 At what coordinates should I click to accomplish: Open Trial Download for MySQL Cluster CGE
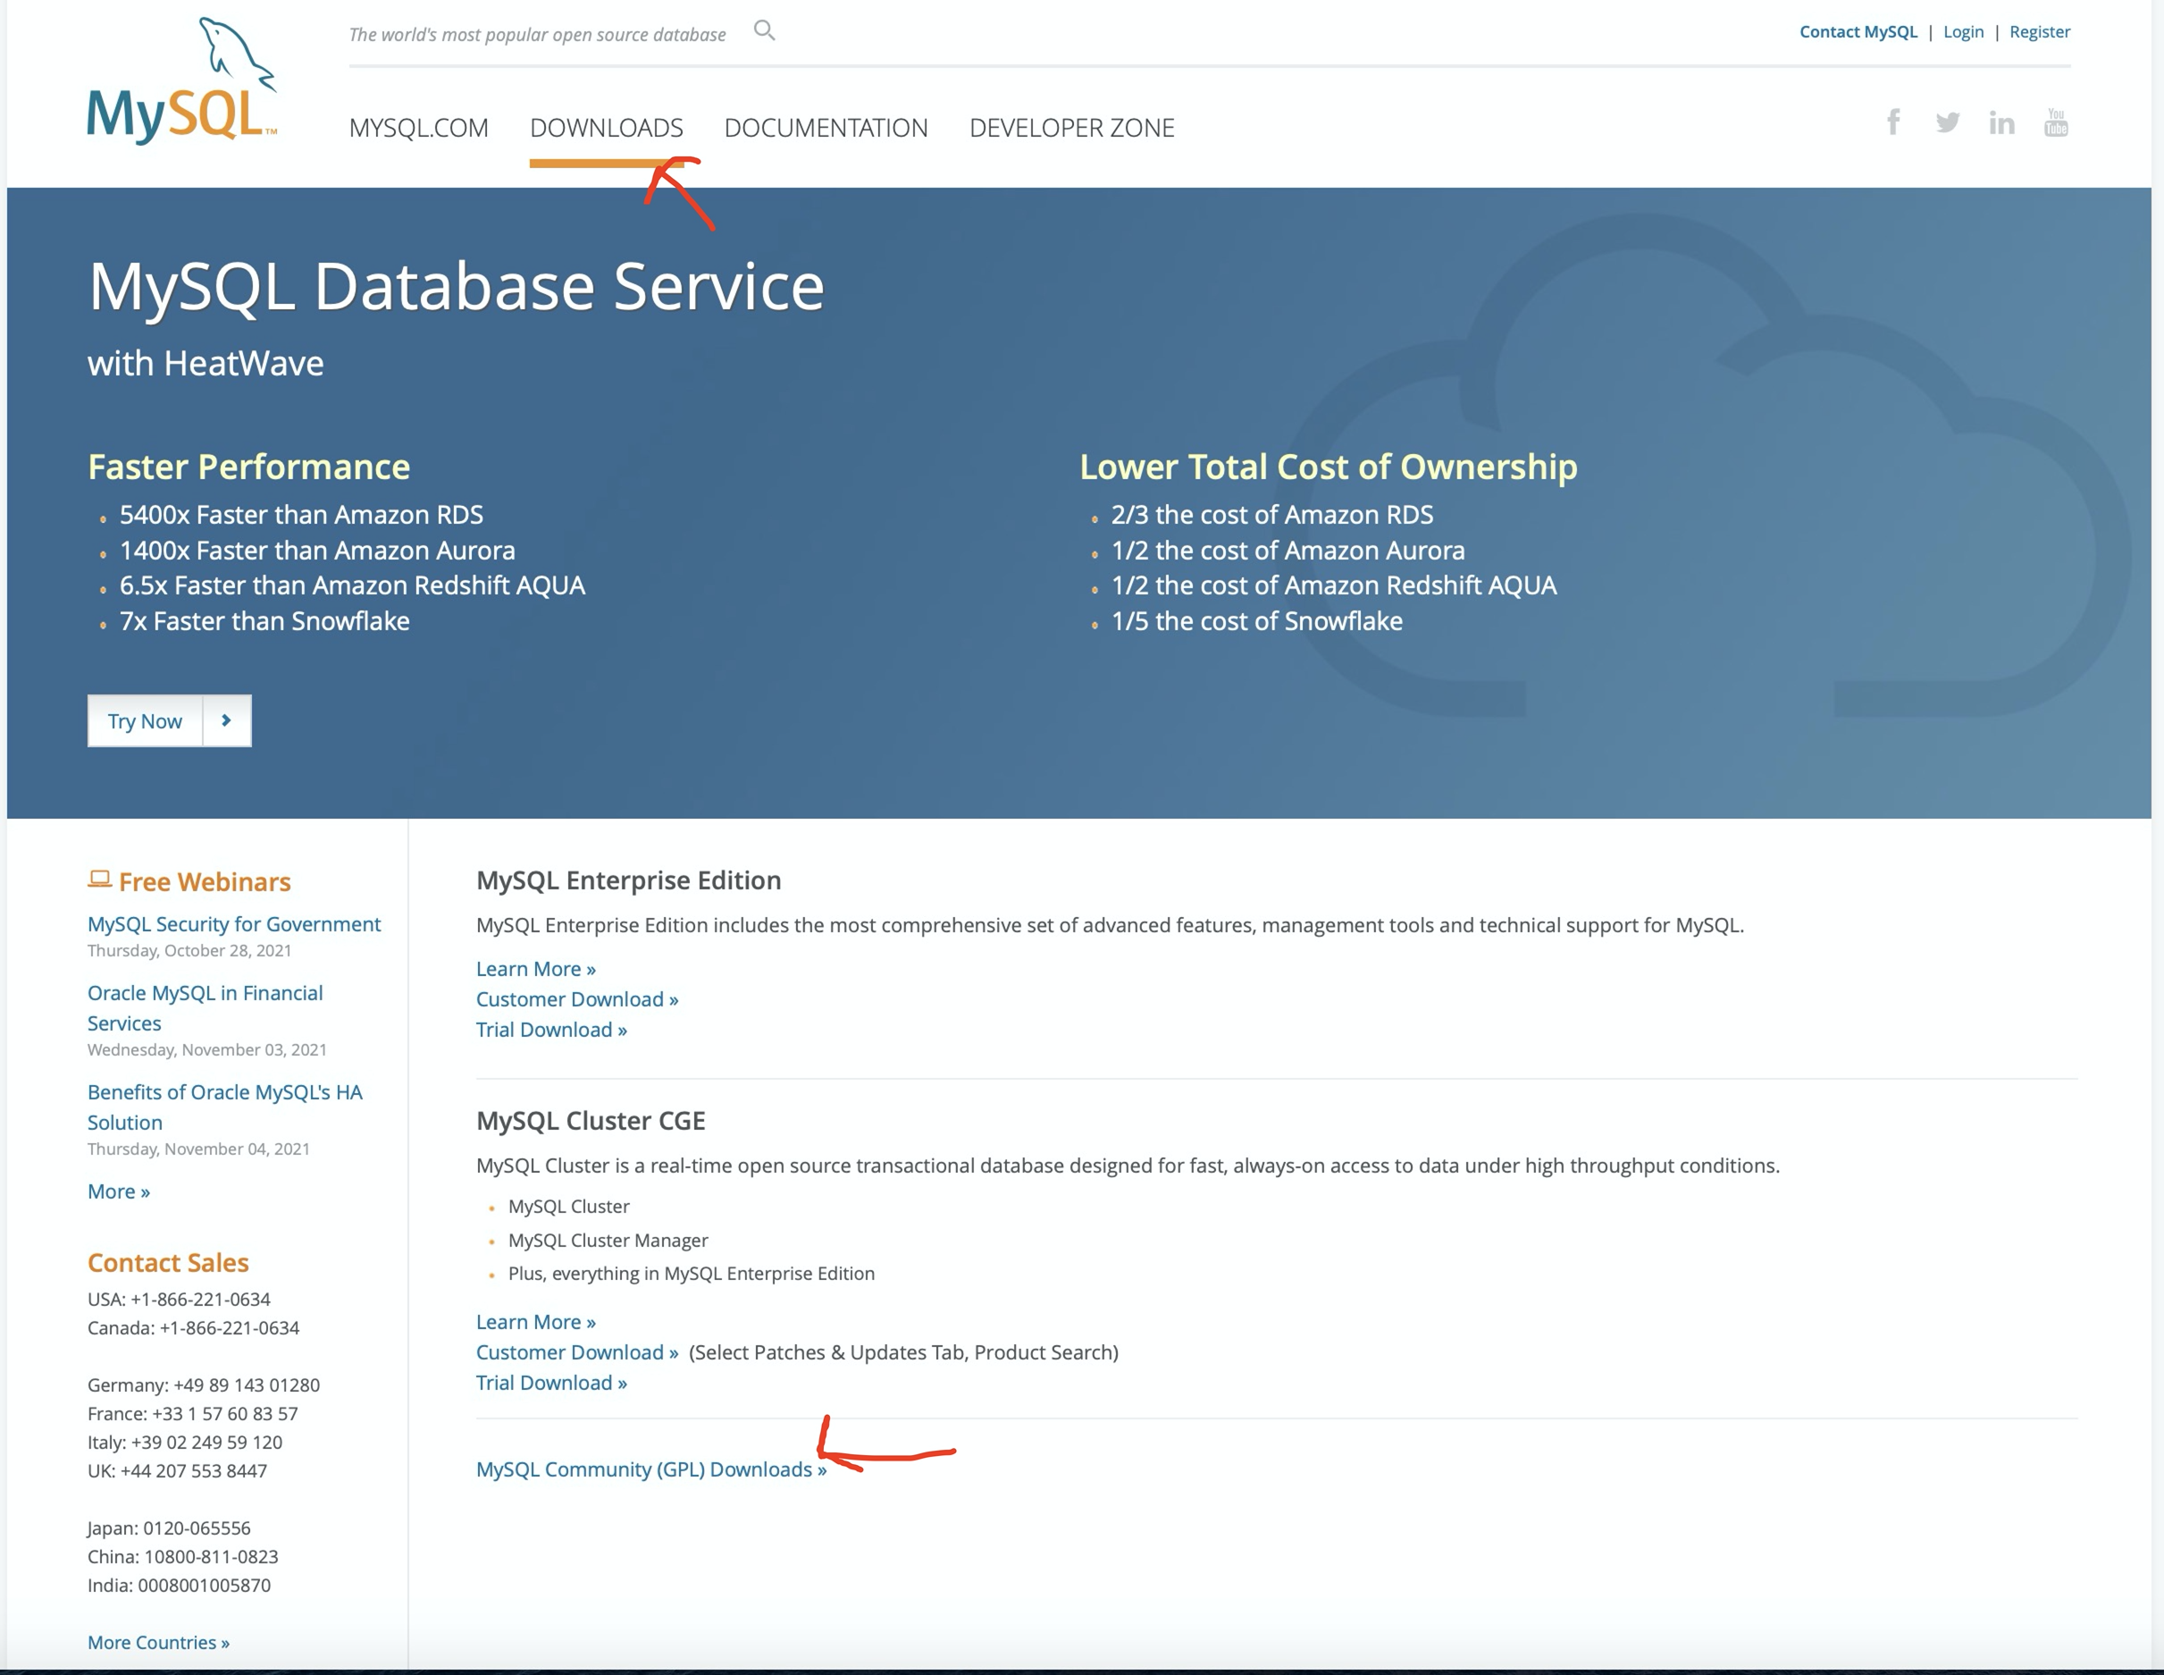click(x=551, y=1382)
